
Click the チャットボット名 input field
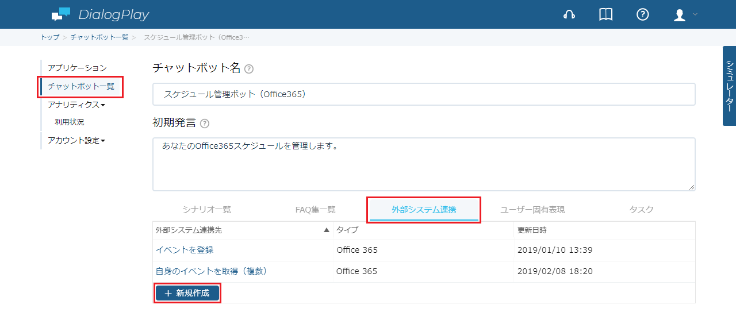coord(424,94)
